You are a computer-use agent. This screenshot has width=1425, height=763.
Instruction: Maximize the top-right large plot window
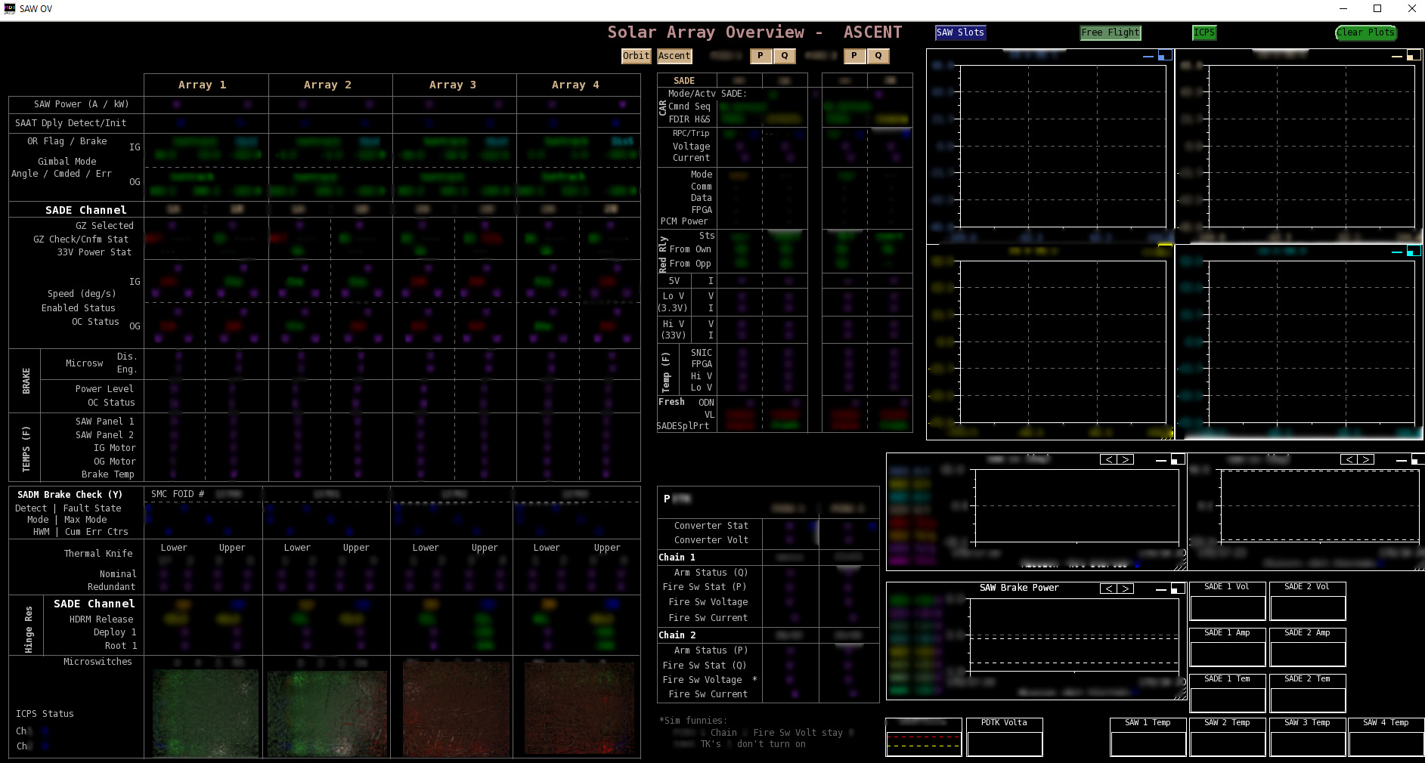point(1412,55)
